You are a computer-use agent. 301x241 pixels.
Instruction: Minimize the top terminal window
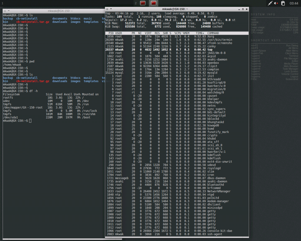239,9
